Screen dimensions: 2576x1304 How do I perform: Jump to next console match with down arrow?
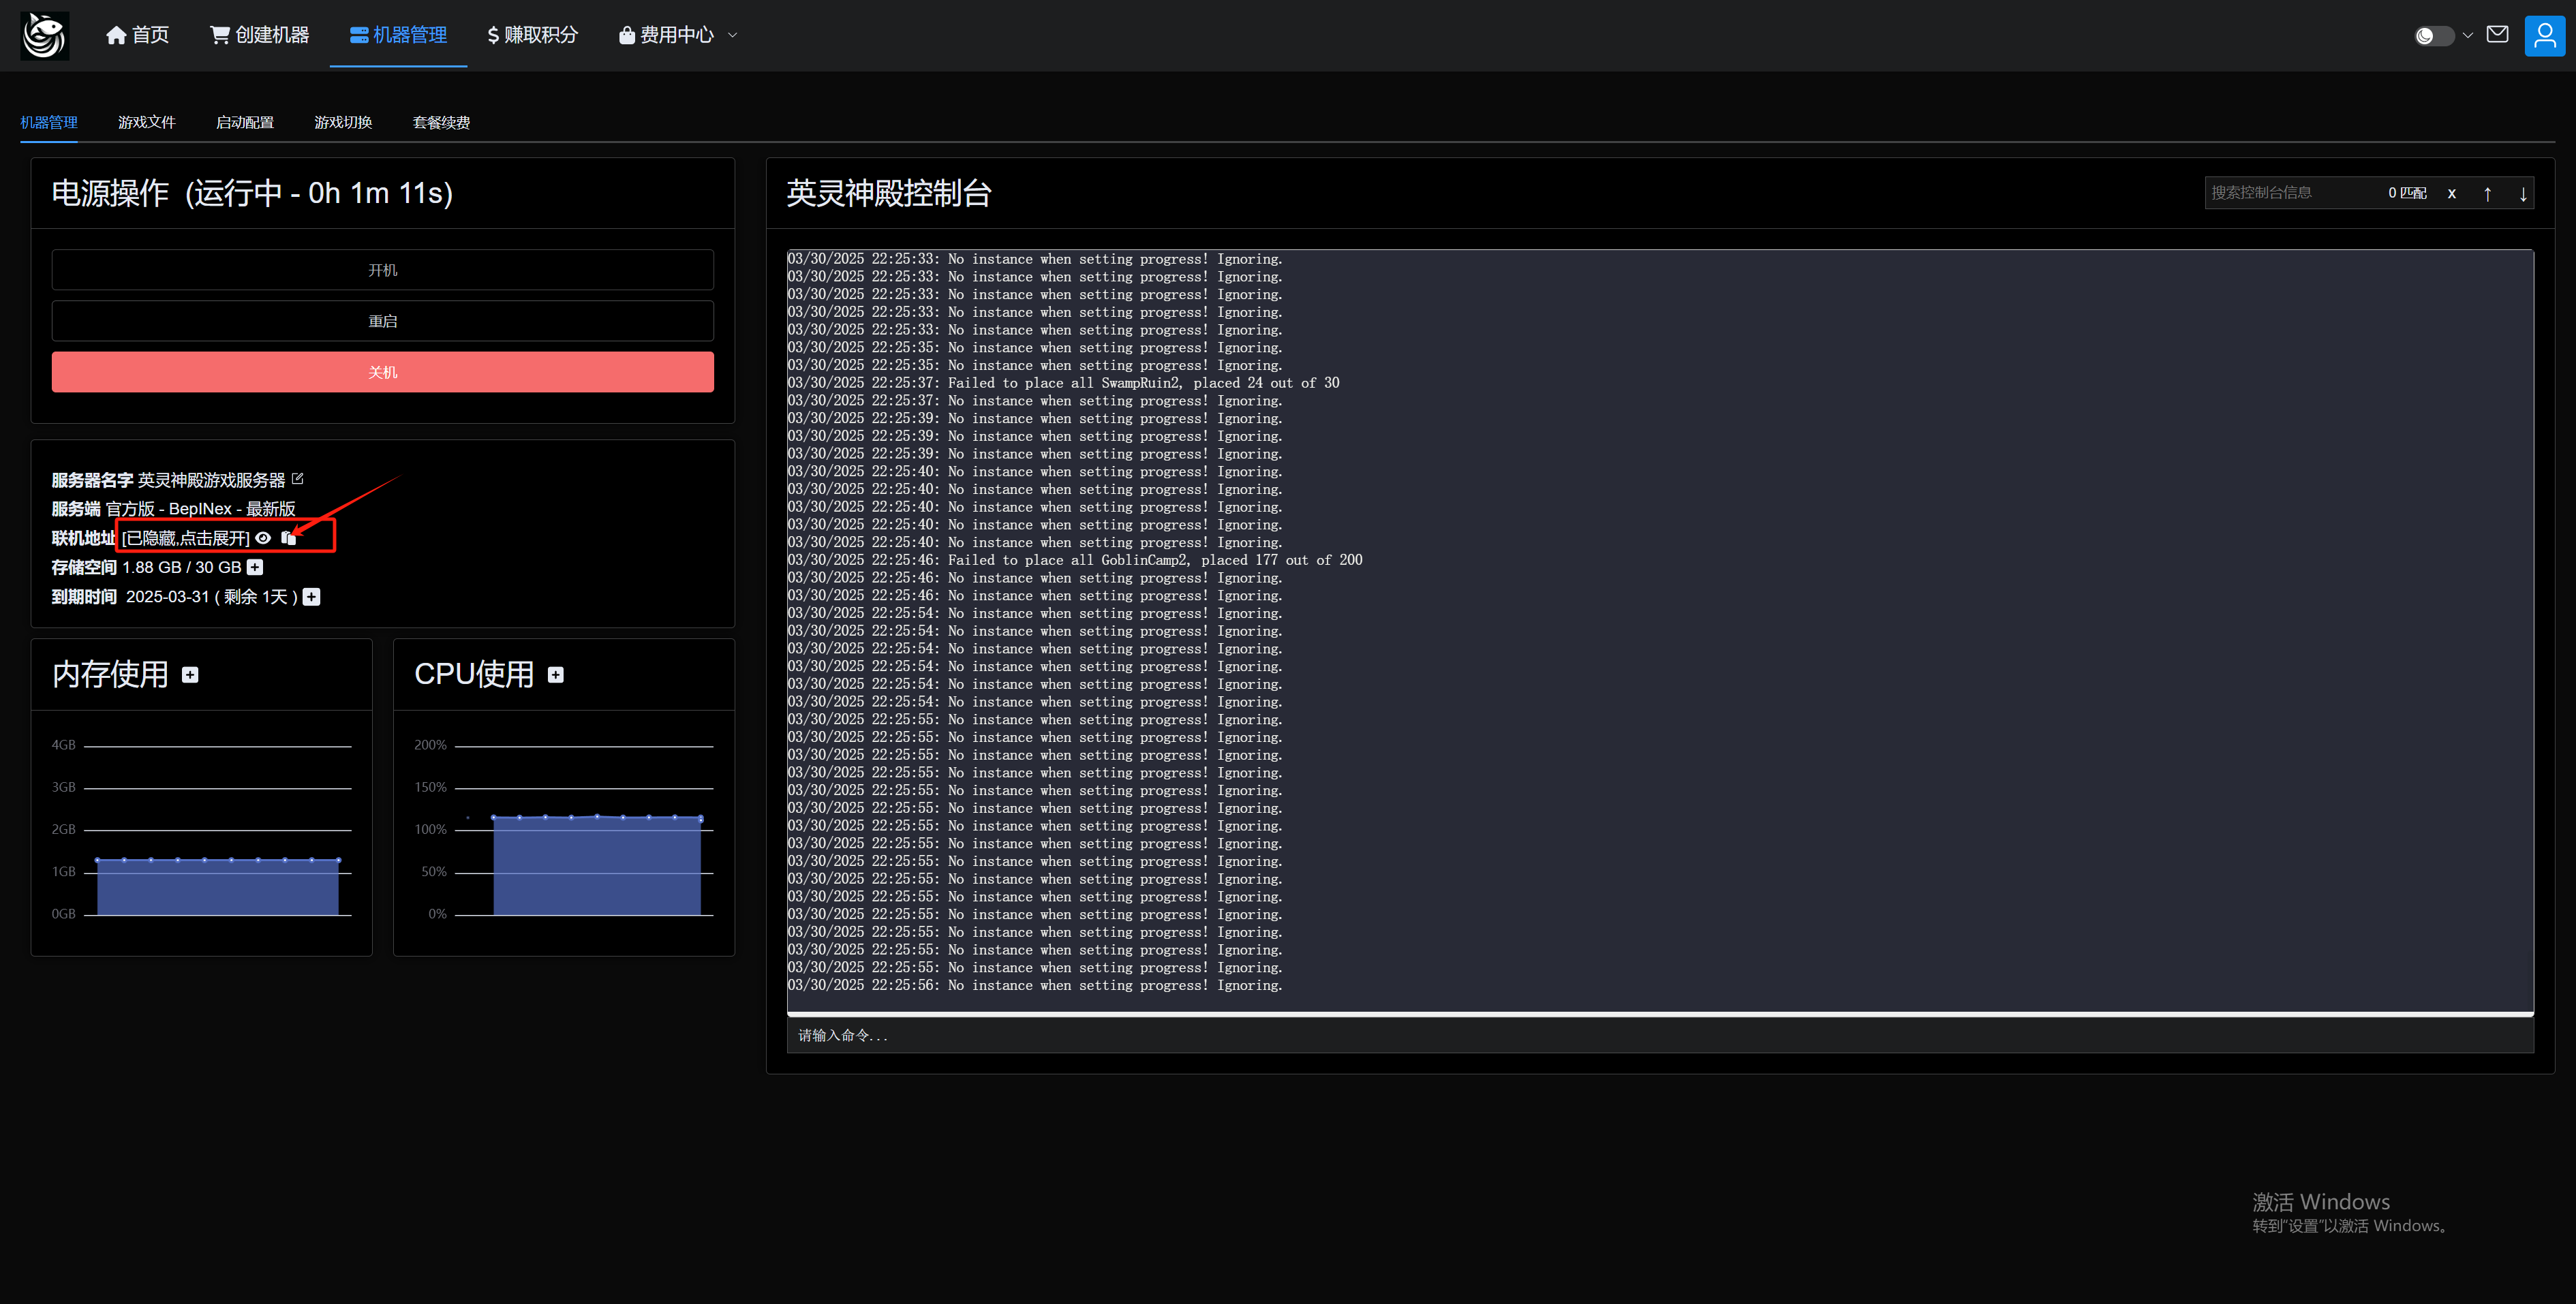2523,194
